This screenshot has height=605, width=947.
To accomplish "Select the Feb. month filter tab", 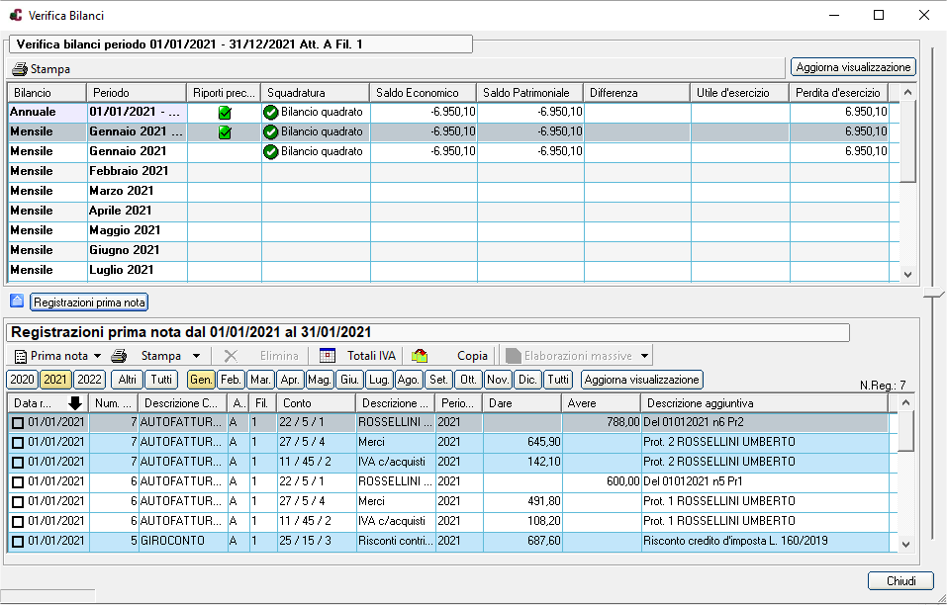I will tap(232, 380).
